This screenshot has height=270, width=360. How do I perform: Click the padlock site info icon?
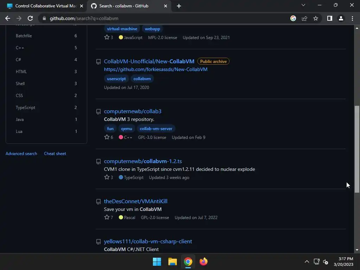(x=44, y=18)
